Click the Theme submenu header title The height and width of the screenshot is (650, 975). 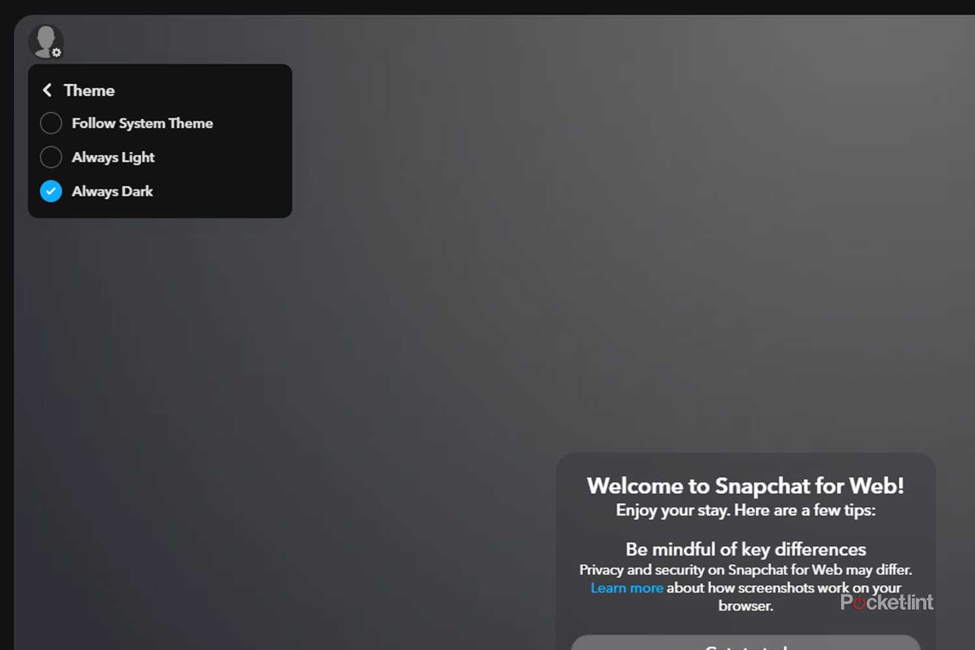click(x=89, y=90)
